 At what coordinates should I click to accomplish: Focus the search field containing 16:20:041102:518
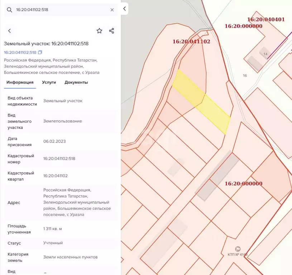pos(61,10)
